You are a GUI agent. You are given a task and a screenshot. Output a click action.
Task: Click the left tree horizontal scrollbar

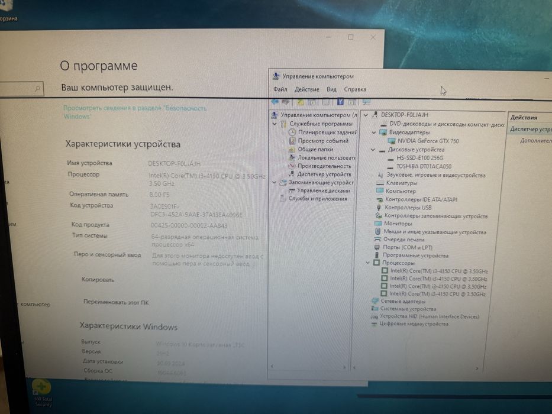point(309,367)
